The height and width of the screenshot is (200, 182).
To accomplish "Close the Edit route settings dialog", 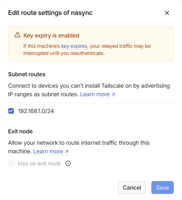I will pos(167,13).
